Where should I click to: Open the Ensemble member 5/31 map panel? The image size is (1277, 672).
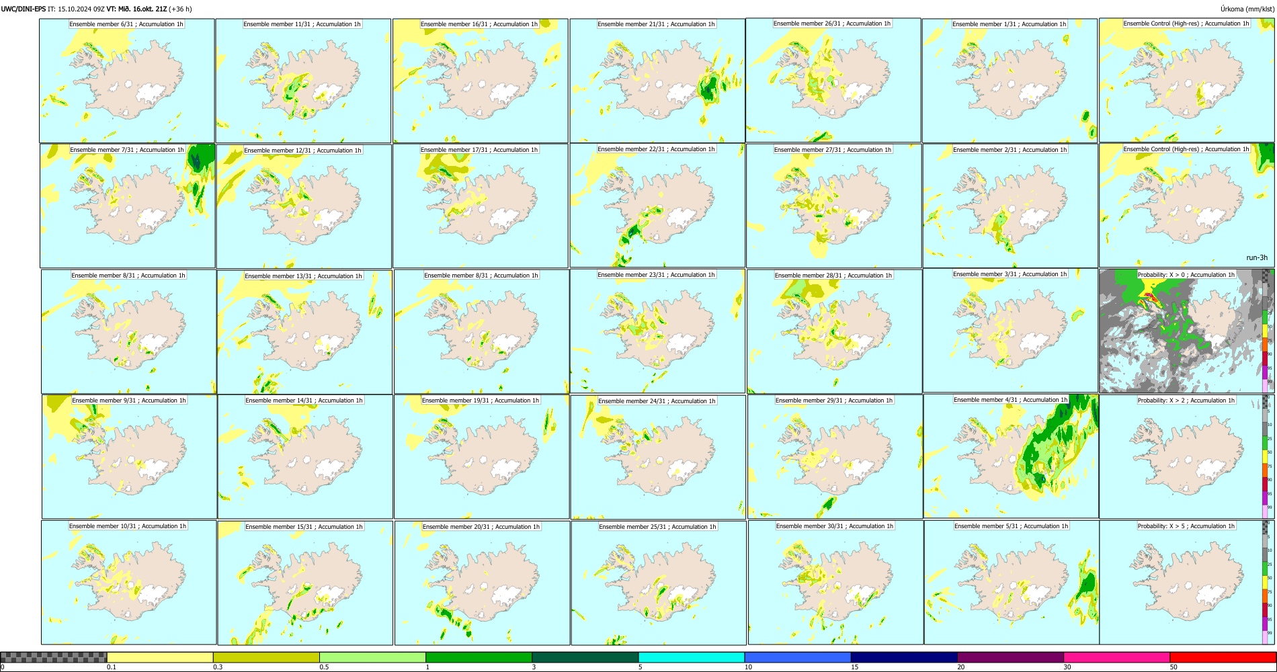[x=1012, y=582]
